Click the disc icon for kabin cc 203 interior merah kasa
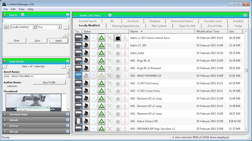The image size is (252, 141). 94,38
